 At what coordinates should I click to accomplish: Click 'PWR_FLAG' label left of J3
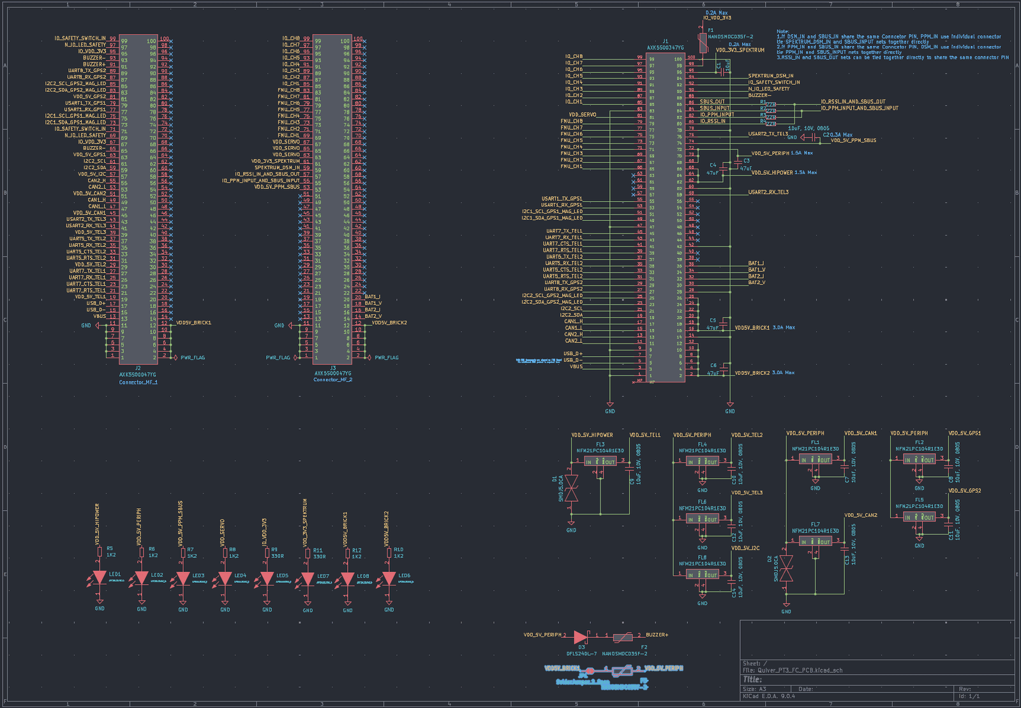click(278, 358)
